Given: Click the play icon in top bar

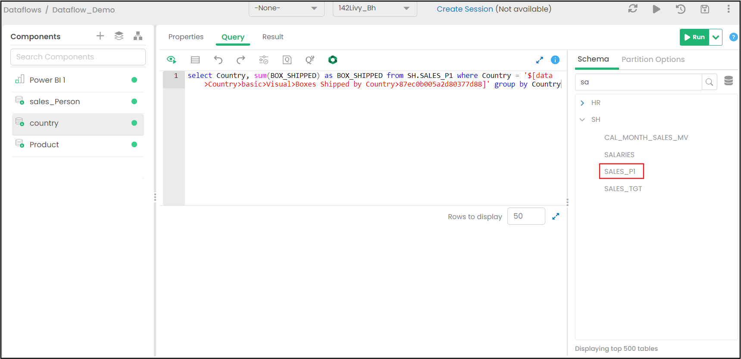Looking at the screenshot, I should pyautogui.click(x=657, y=9).
